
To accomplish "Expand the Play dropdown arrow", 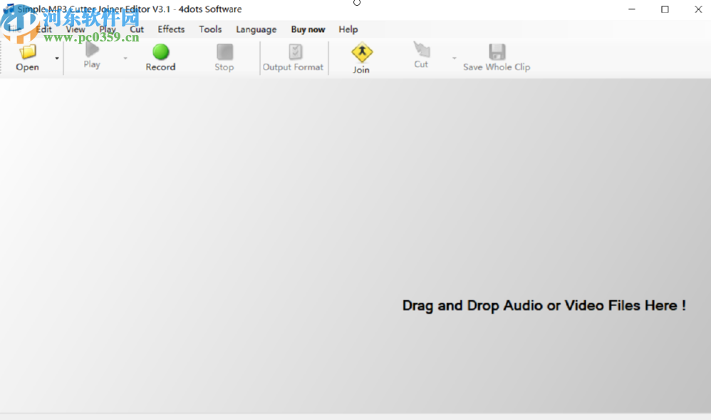I will 125,58.
